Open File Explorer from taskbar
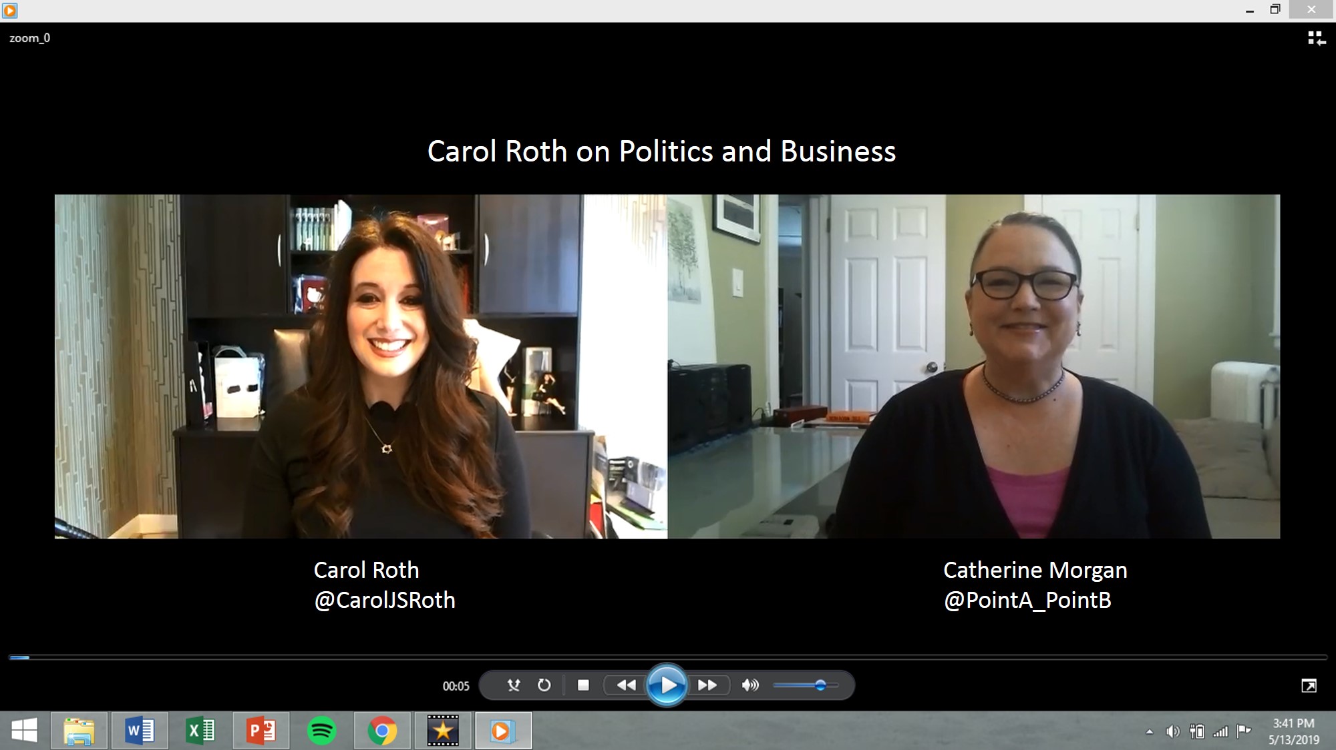 [x=79, y=731]
